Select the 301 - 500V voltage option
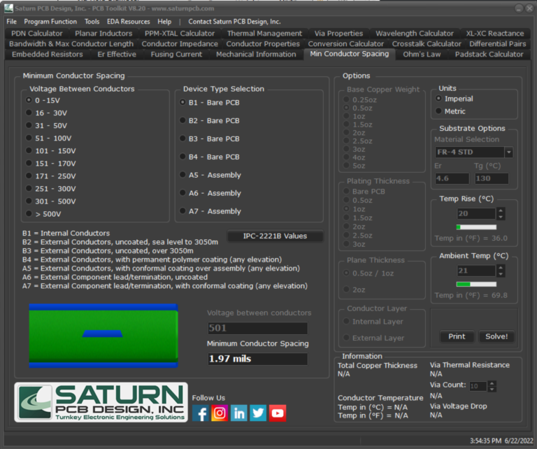This screenshot has height=449, width=537. 29,201
